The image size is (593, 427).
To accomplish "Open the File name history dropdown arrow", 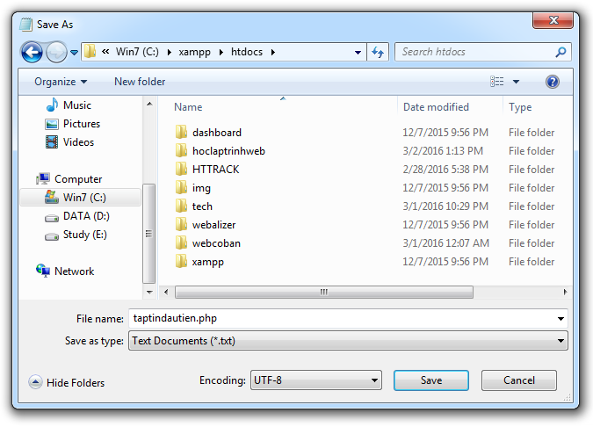I will pyautogui.click(x=560, y=319).
